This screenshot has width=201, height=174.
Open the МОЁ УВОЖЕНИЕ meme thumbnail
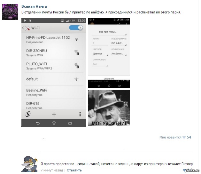pos(109,108)
